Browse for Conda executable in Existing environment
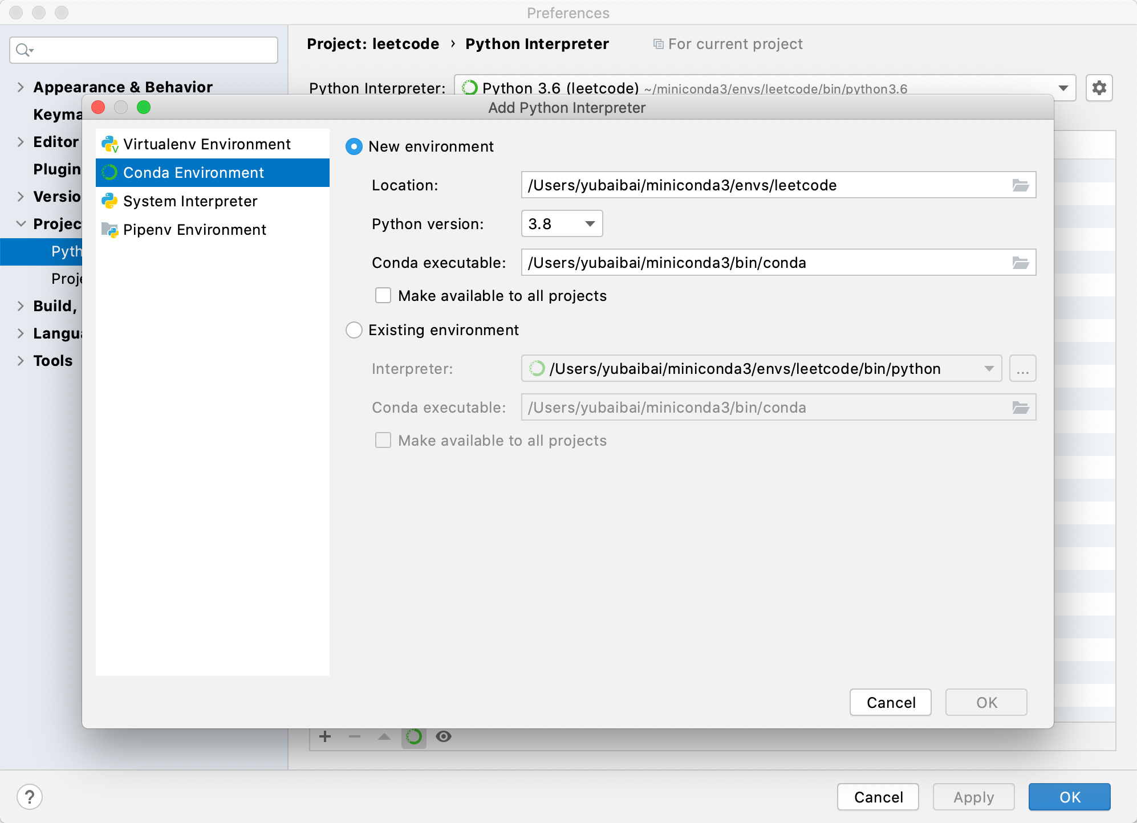 (1021, 408)
